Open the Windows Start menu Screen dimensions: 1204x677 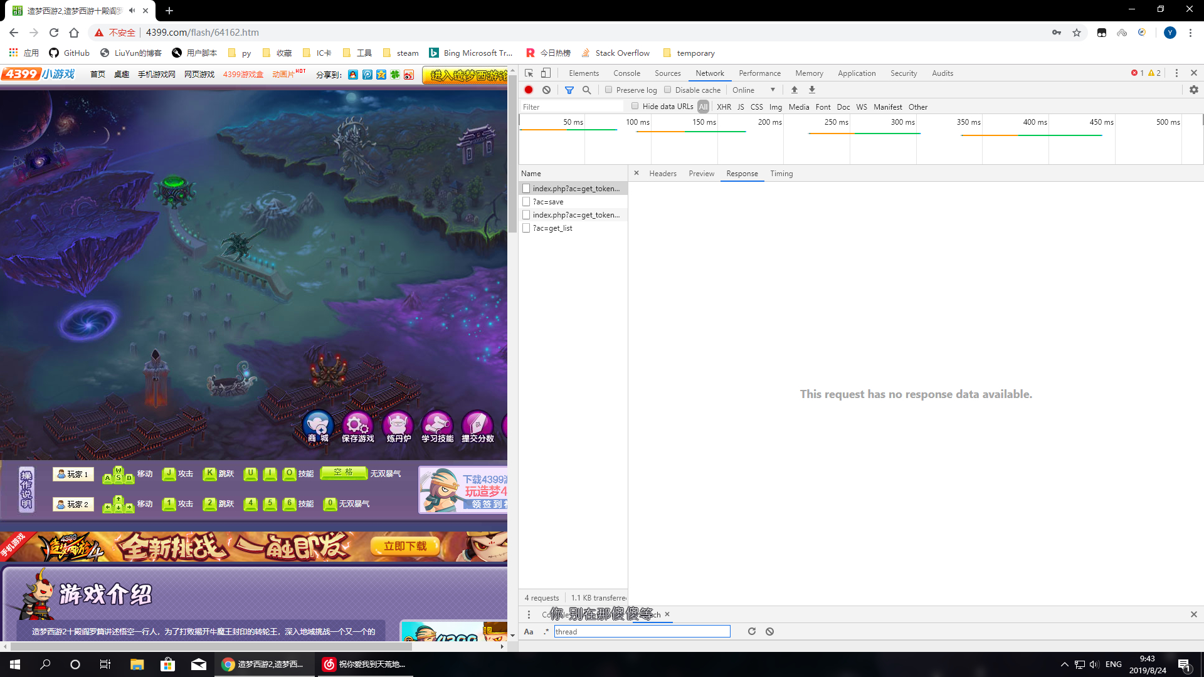(15, 664)
